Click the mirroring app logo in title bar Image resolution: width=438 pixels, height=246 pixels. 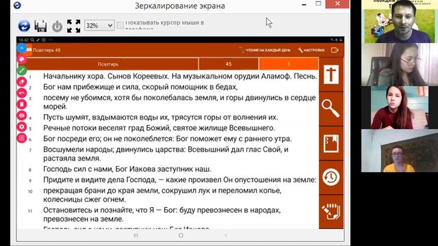point(17,5)
